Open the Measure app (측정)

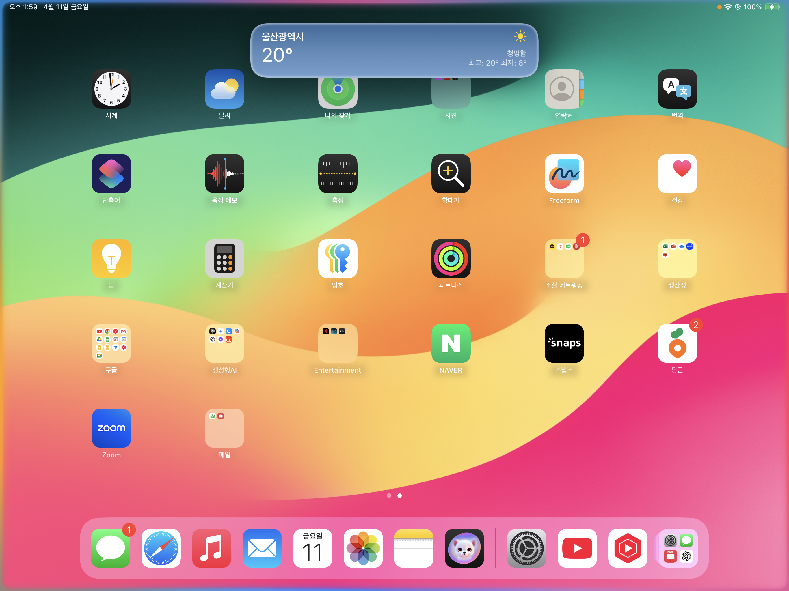337,174
